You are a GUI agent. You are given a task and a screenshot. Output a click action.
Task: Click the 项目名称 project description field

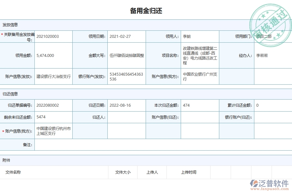(199, 55)
